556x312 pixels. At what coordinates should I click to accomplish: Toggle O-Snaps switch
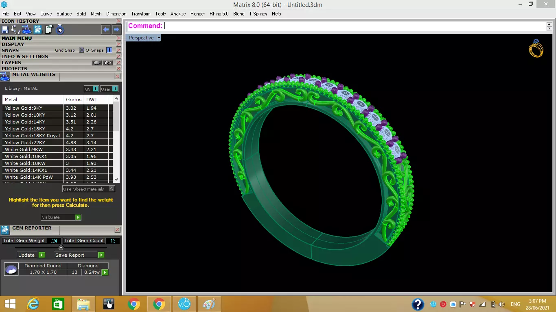[x=109, y=50]
